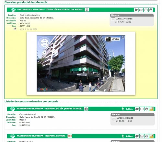
Task: Click printer icon in Hospital Central header
Action: click(x=146, y=136)
